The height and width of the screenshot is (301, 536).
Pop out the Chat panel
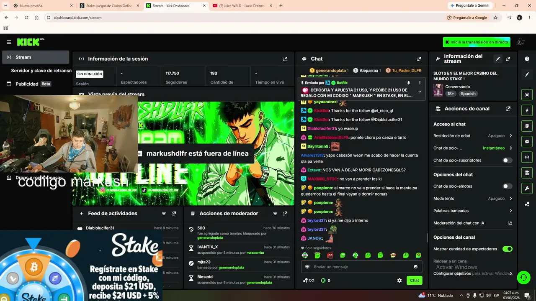point(419,59)
